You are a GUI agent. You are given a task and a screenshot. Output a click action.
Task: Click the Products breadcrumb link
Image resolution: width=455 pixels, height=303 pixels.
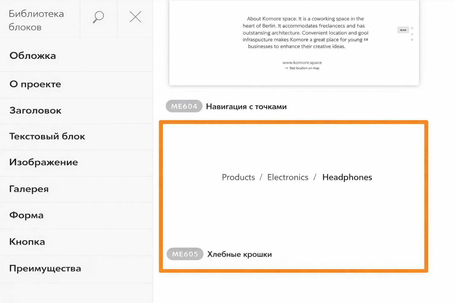coord(238,177)
